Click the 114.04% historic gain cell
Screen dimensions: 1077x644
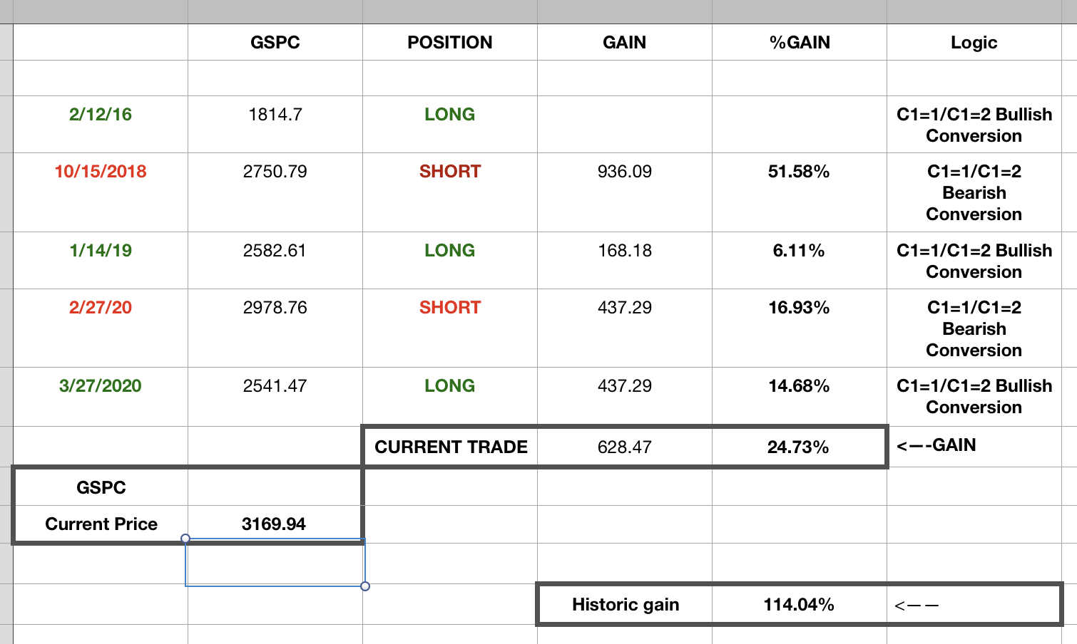pyautogui.click(x=799, y=605)
